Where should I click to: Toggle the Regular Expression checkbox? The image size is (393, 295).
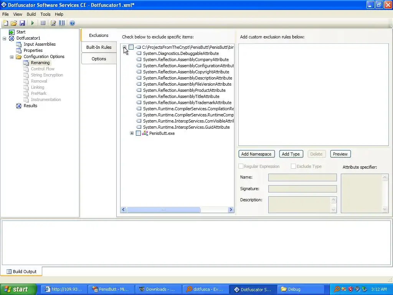point(241,166)
